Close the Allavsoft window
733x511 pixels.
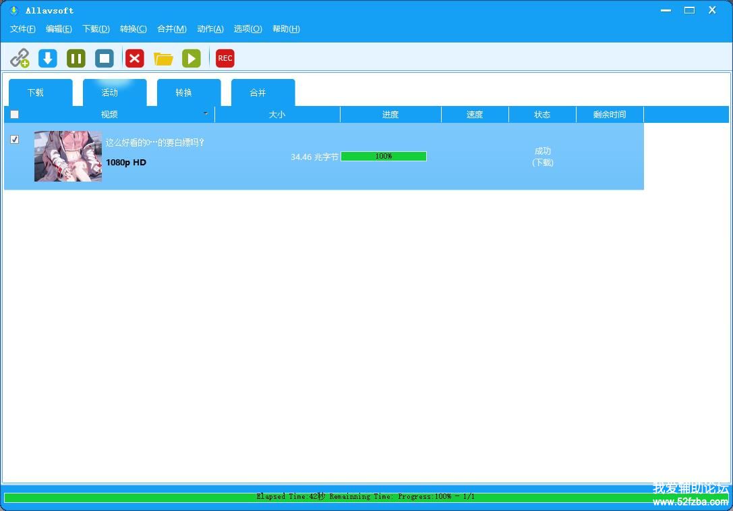(x=712, y=10)
